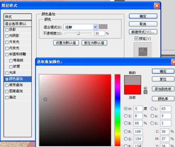Toggle the 预览(V) checkbox
Viewport: 175px width, 147px height.
click(136, 38)
